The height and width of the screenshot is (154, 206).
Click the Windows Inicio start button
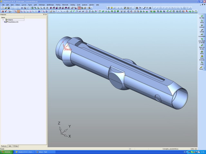point(6,152)
